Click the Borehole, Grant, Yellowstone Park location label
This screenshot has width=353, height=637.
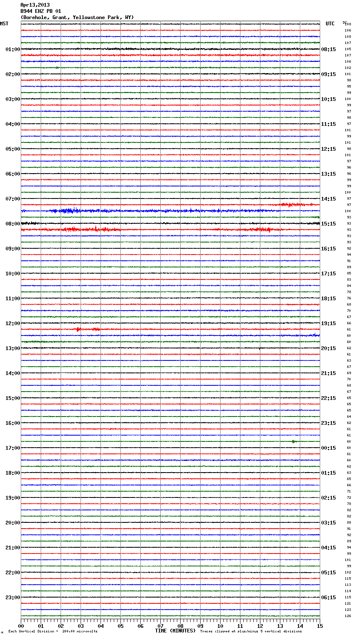click(77, 17)
